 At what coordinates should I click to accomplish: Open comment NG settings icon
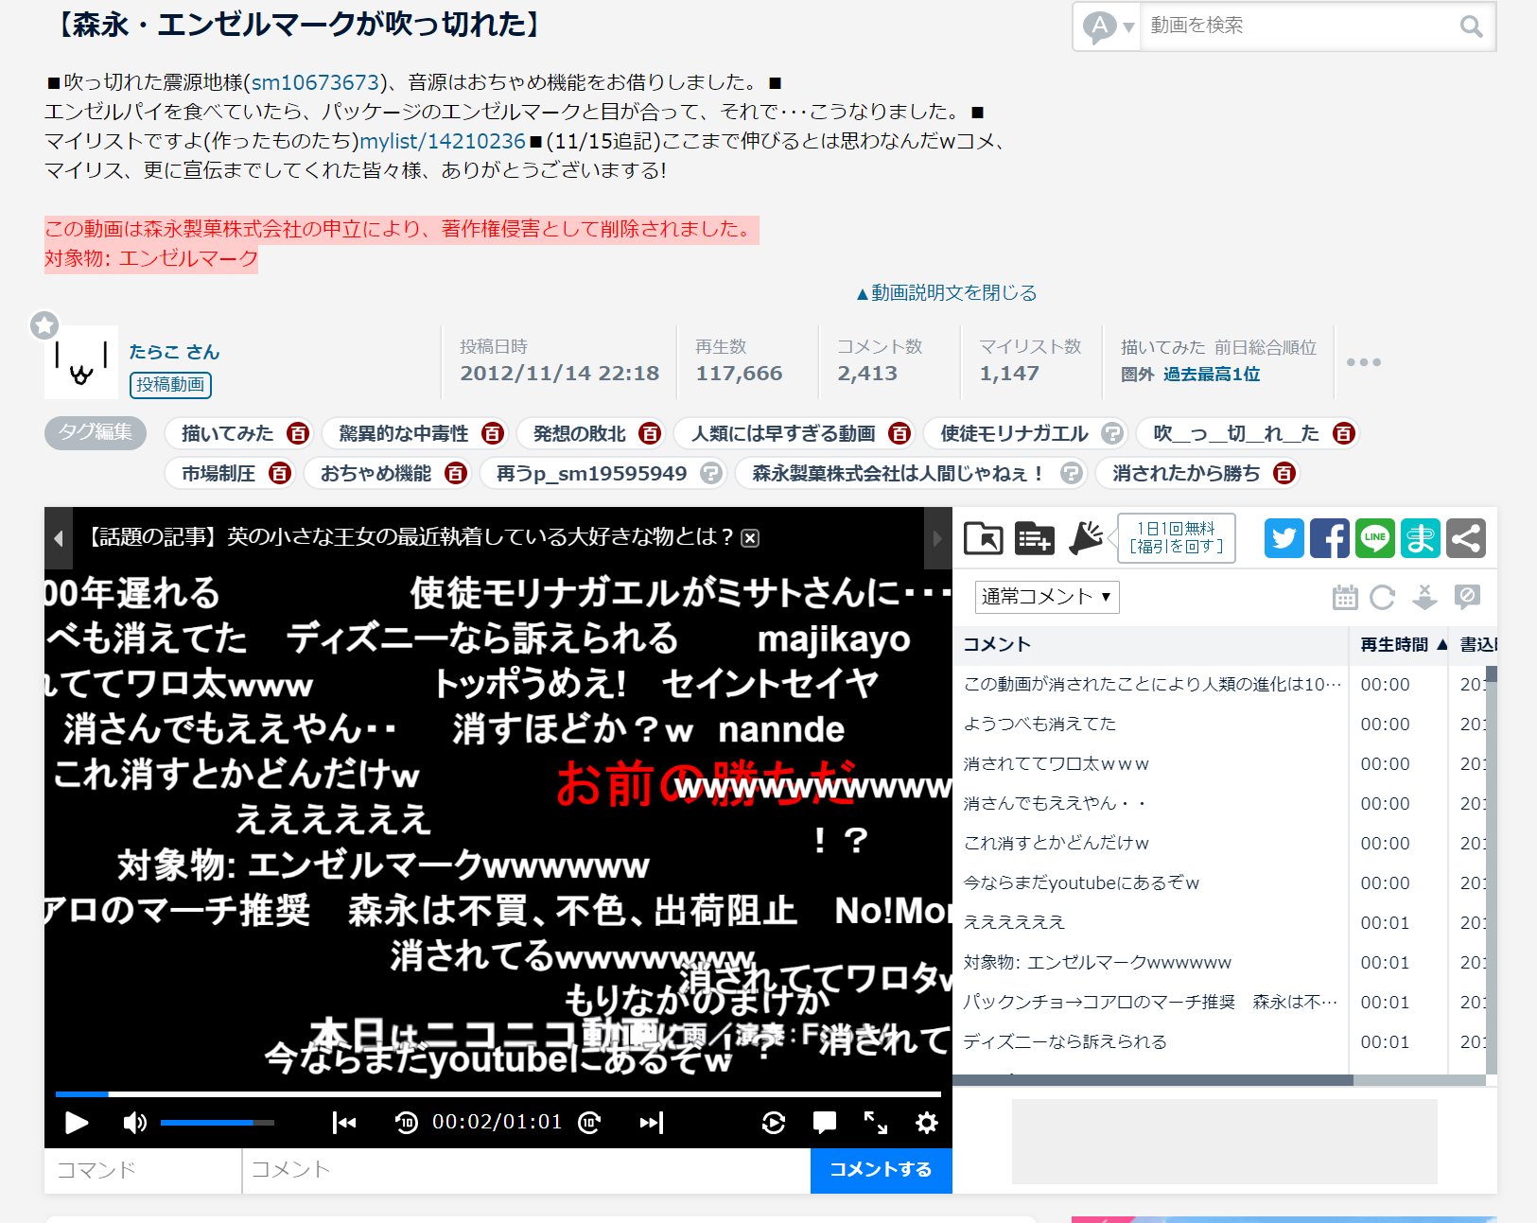[x=1467, y=597]
